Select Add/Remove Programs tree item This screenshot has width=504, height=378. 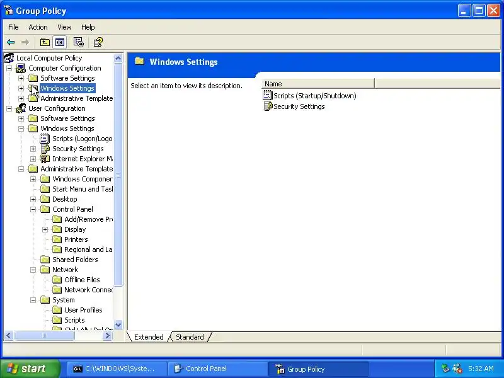coord(88,219)
